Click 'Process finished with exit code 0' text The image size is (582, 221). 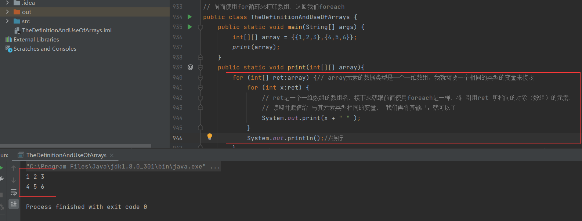pos(87,207)
